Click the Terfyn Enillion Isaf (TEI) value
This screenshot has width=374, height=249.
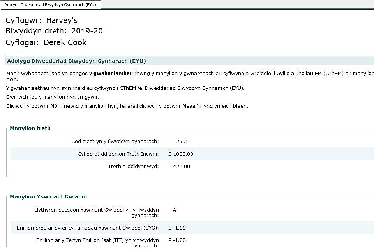(177, 240)
